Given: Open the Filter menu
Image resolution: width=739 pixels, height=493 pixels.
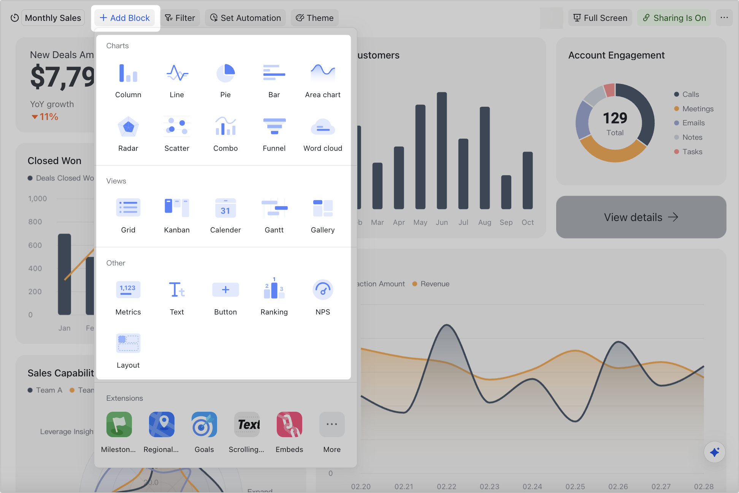Looking at the screenshot, I should click(180, 18).
